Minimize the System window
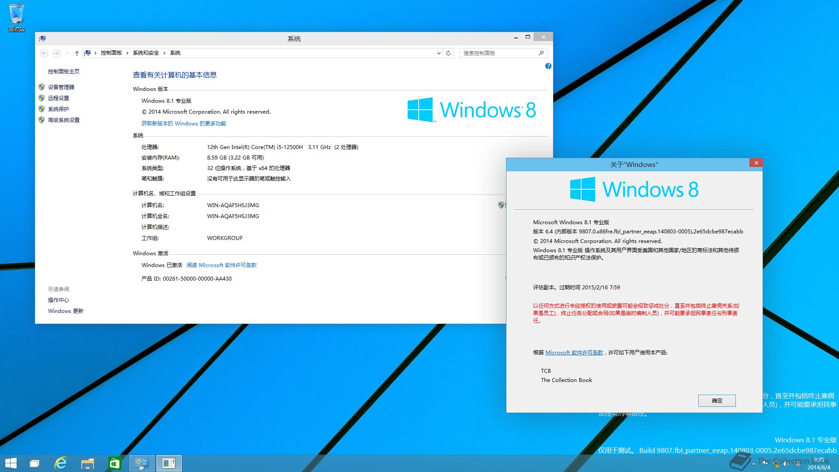 pos(516,38)
